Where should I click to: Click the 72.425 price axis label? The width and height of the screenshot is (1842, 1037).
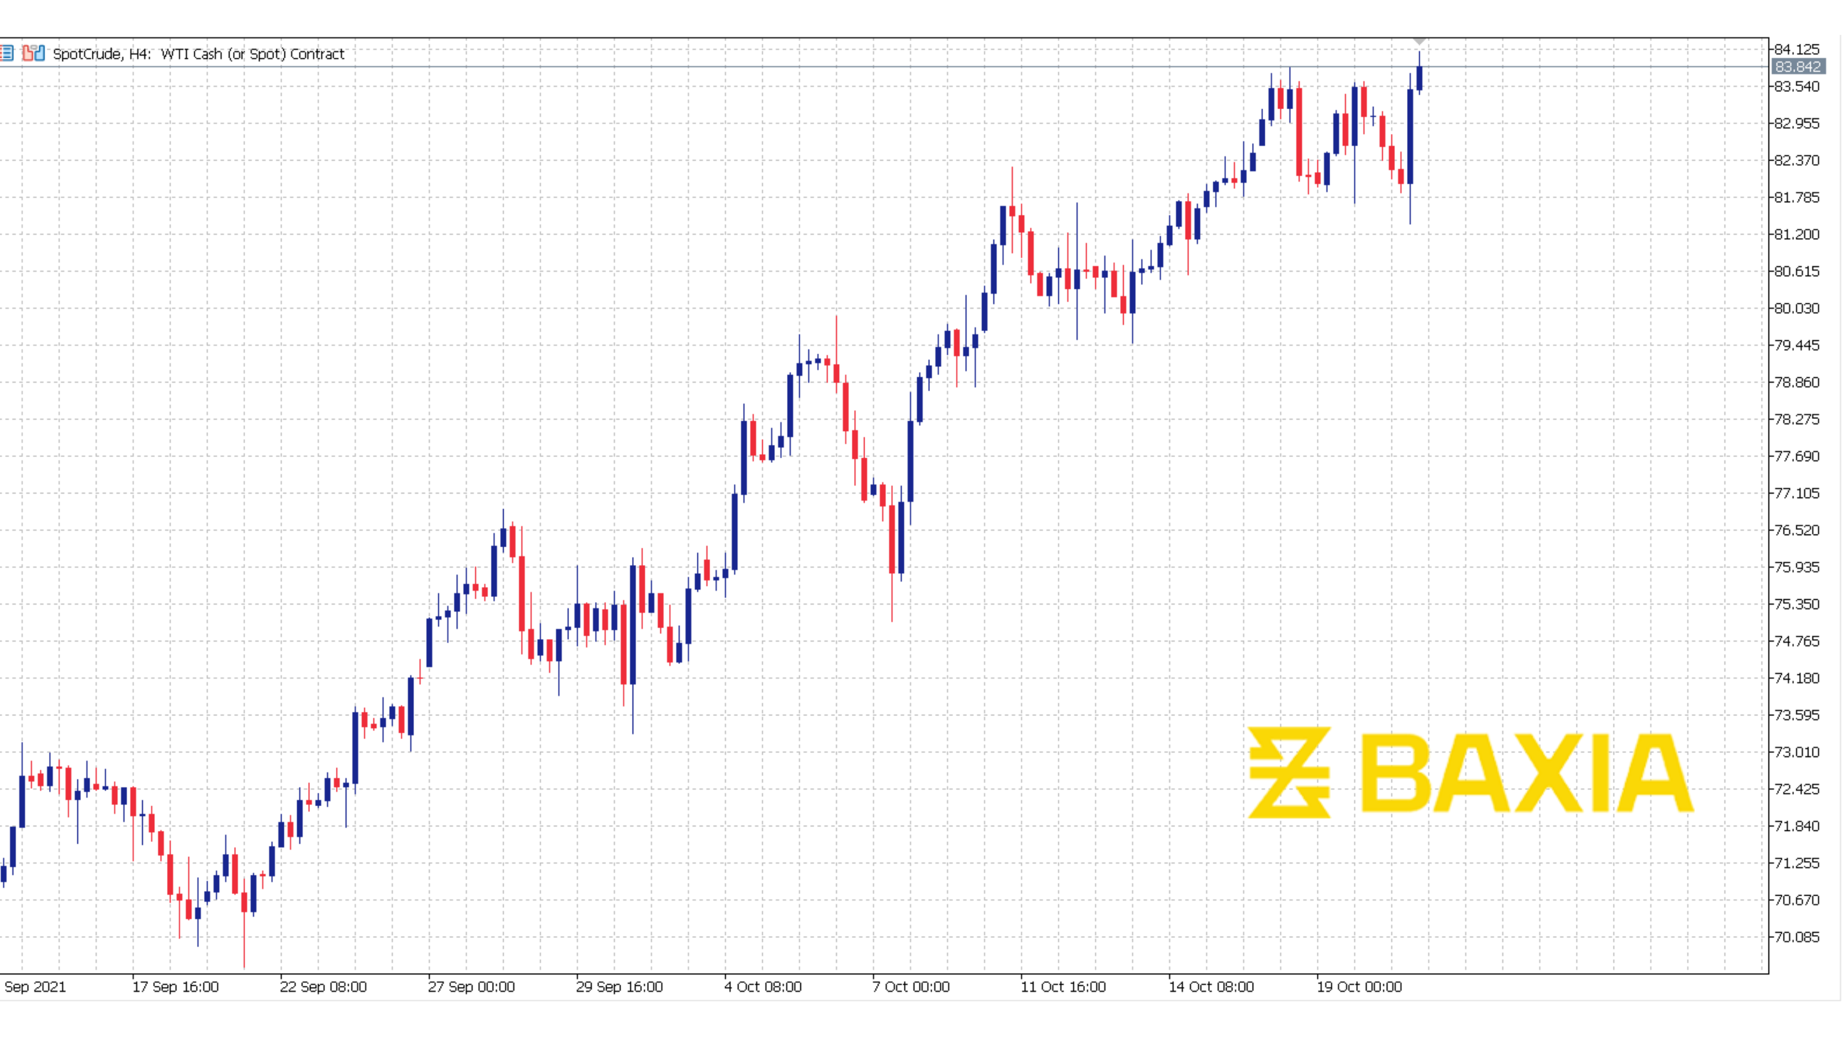(x=1797, y=788)
